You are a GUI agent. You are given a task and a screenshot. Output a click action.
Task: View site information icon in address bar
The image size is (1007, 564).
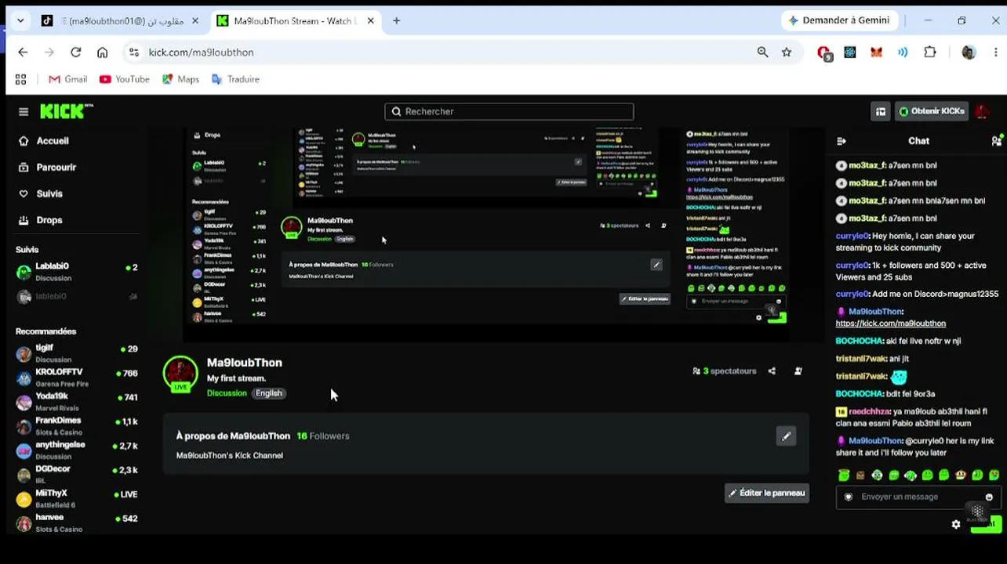135,52
